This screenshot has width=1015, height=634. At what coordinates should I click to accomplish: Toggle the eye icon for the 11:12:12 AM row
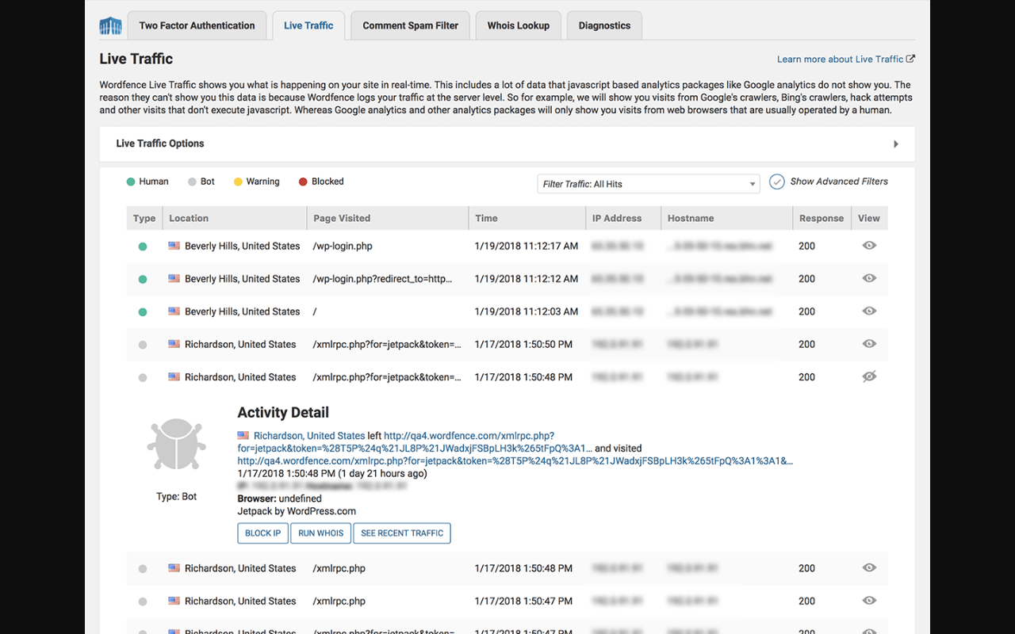click(x=869, y=278)
